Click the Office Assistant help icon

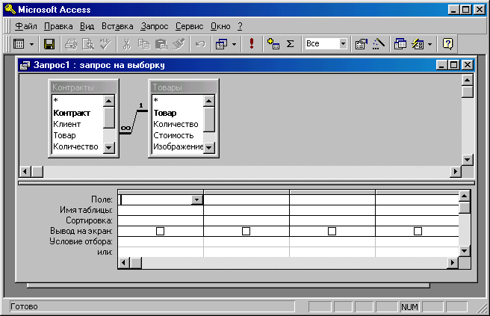(x=447, y=44)
